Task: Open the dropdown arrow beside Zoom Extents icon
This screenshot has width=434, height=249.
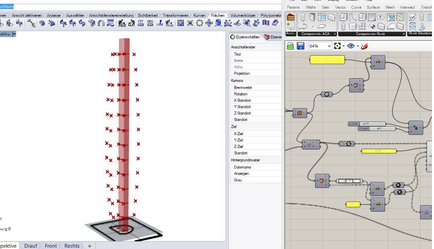Action: 343,46
